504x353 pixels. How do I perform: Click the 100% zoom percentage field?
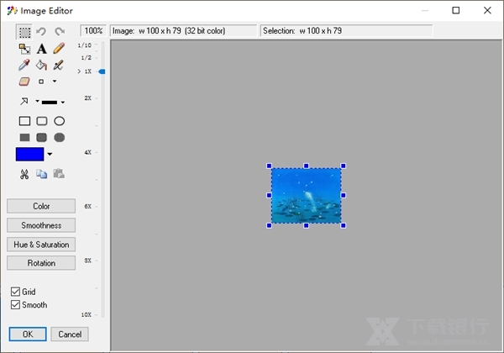coord(93,31)
